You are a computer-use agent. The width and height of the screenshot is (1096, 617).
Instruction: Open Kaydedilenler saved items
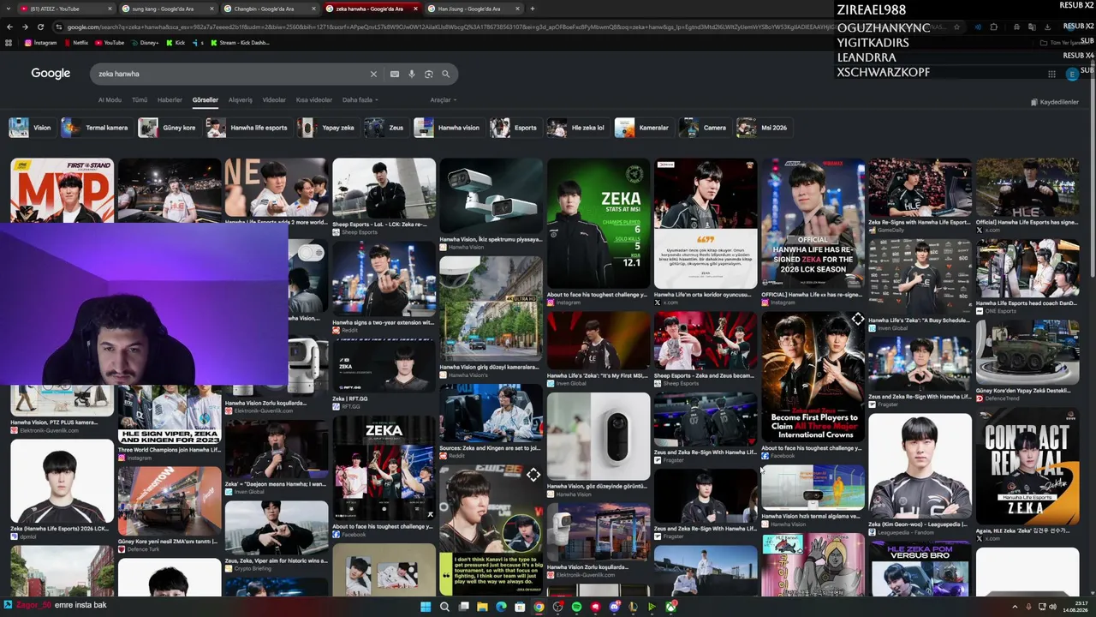point(1054,102)
